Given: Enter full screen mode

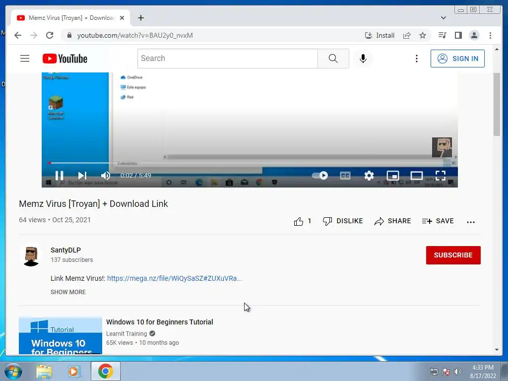Looking at the screenshot, I should pyautogui.click(x=441, y=176).
